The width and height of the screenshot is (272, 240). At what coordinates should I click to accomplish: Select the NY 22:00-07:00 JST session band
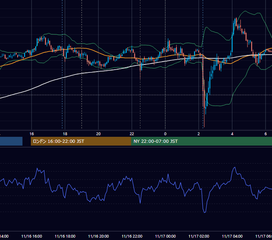pyautogui.click(x=201, y=141)
